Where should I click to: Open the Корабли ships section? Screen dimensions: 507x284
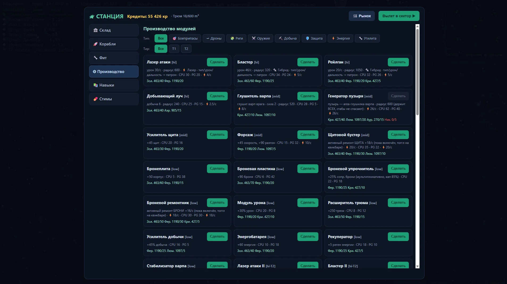[x=114, y=44]
